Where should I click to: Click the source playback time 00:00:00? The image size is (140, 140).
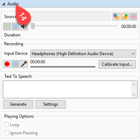click(129, 27)
